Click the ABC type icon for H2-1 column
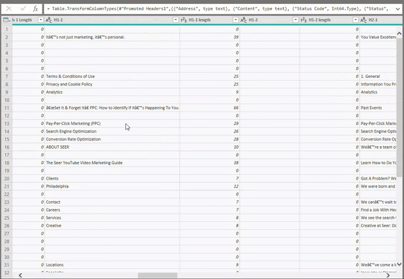The height and width of the screenshot is (279, 404). [363, 21]
